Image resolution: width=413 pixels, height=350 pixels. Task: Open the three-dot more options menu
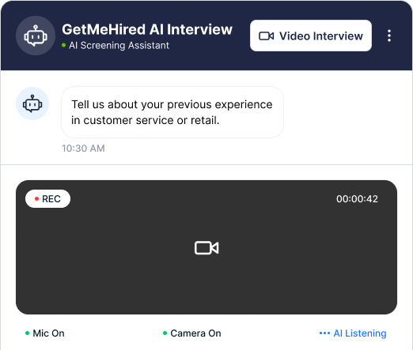coord(389,36)
